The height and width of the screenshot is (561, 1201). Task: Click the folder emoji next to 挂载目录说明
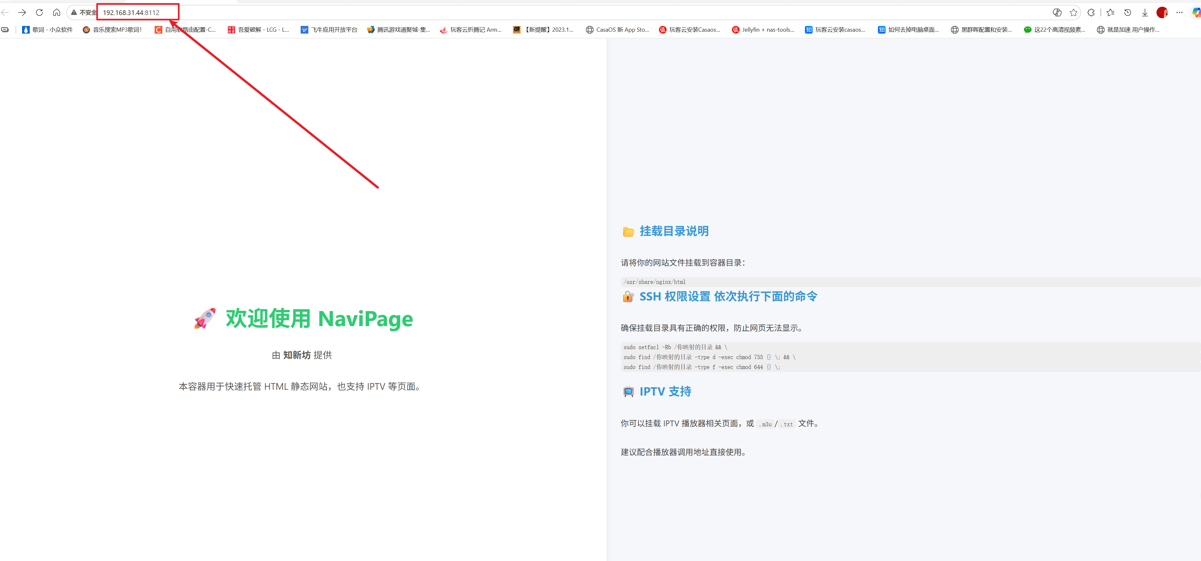tap(629, 232)
